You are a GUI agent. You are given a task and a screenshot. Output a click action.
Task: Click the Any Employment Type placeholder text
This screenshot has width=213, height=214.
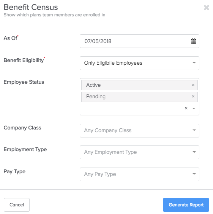tap(110, 152)
